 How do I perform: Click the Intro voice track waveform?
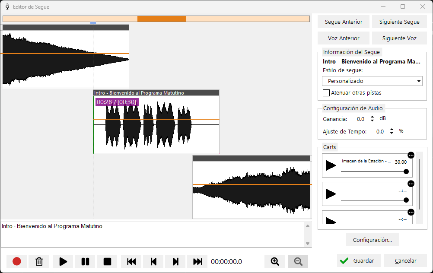156,124
